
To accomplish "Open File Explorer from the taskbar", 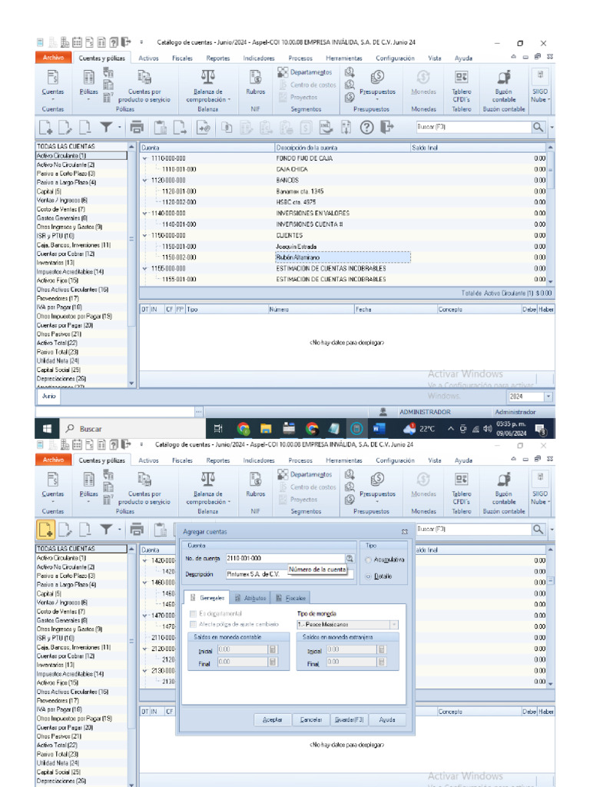I will coord(266,429).
